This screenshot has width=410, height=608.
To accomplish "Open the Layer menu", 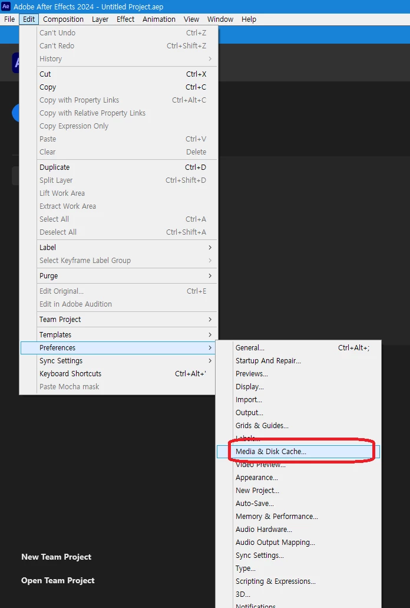I will pyautogui.click(x=100, y=19).
